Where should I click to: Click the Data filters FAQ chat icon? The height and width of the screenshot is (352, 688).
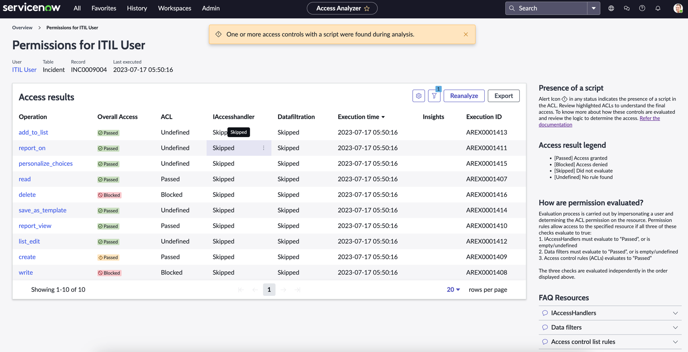click(x=545, y=327)
